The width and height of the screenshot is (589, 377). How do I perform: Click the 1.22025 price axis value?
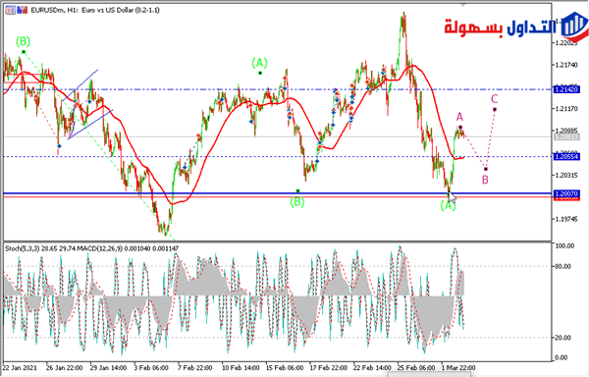(x=566, y=43)
